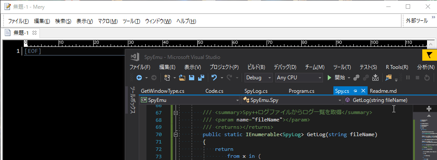Viewport: 437px width, 160px height.
Task: Click download-tray icon in debug toolbar
Action: (x=375, y=78)
